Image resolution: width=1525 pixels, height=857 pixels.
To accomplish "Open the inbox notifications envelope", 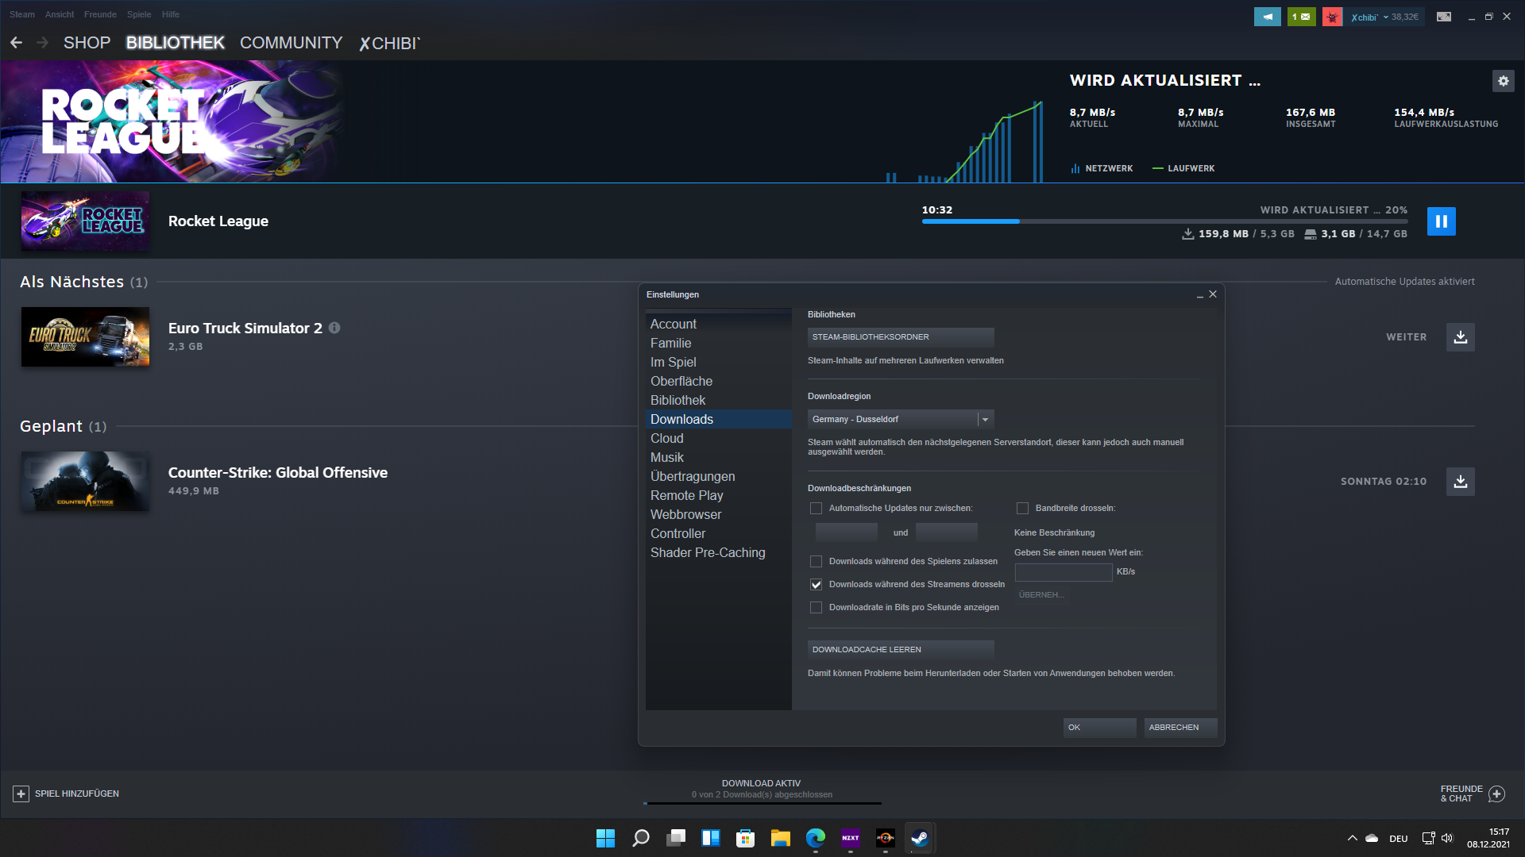I will click(x=1301, y=17).
